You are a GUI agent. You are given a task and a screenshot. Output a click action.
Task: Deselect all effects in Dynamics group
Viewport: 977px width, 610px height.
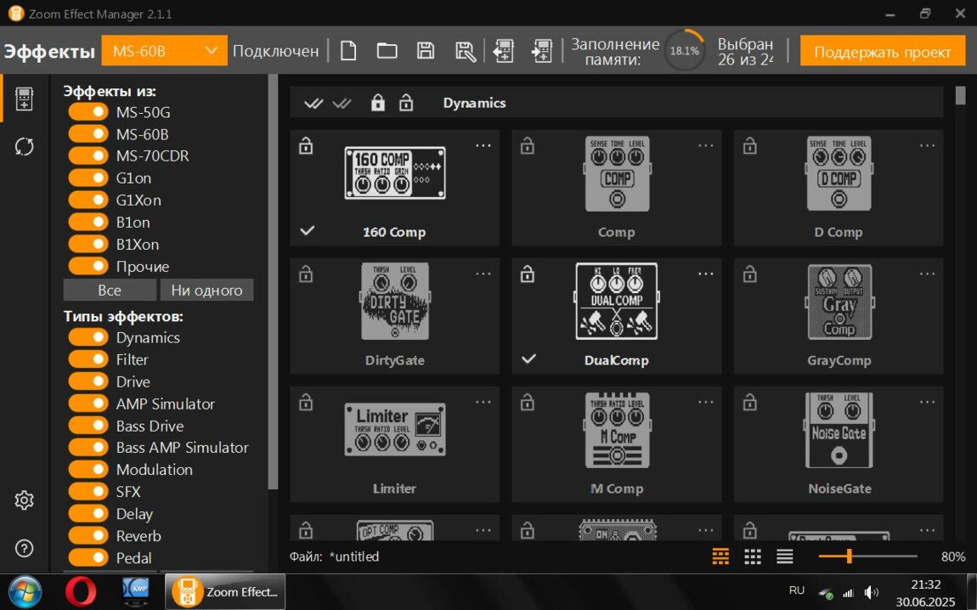click(342, 104)
